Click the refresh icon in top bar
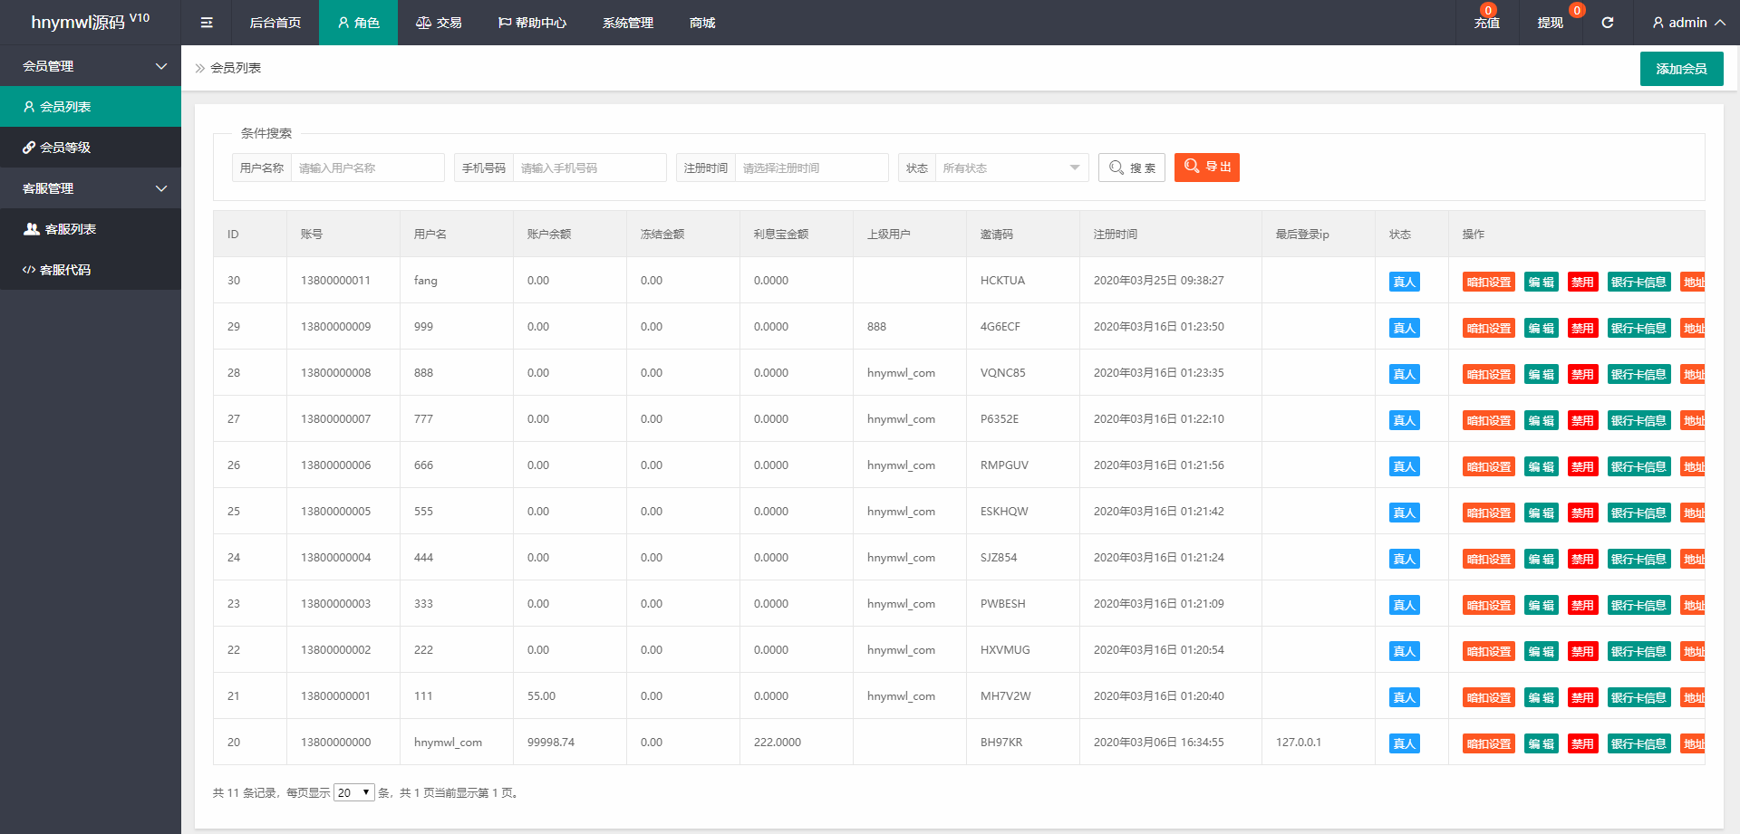 [1607, 23]
